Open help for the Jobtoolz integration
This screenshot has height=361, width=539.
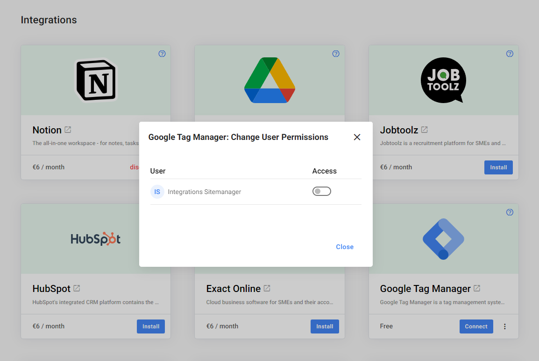[510, 54]
